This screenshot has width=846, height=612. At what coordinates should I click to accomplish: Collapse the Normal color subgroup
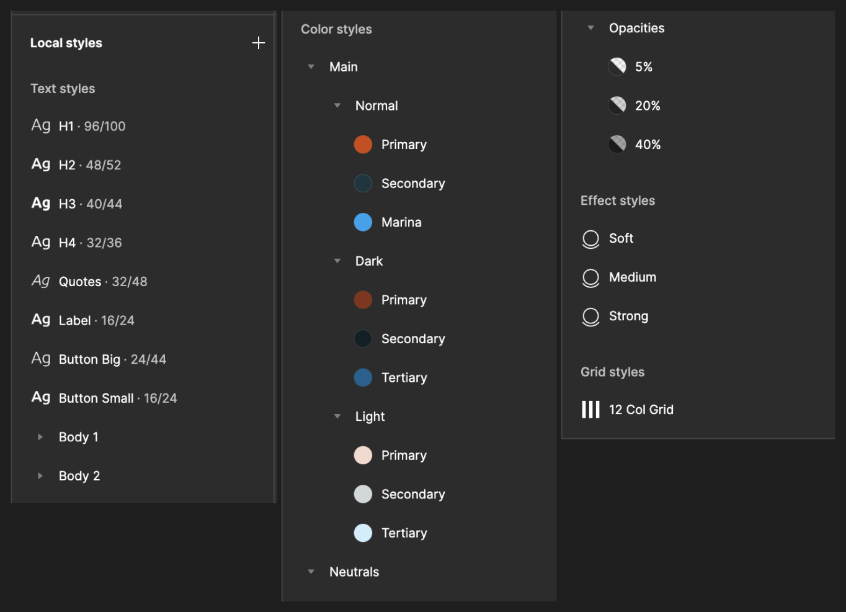pyautogui.click(x=337, y=106)
